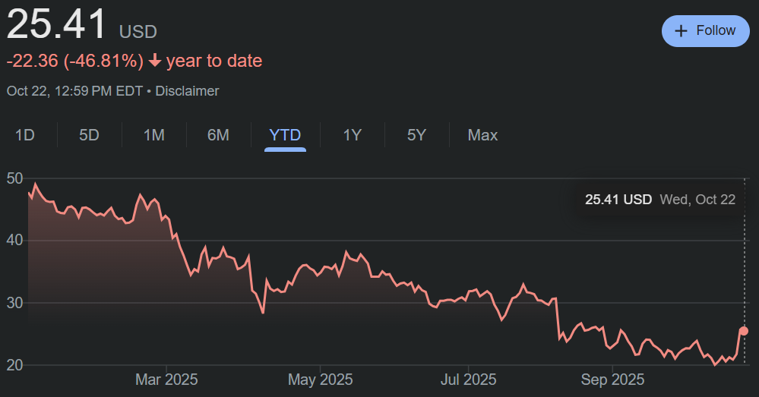Screen dimensions: 759x397
Task: Select the 5D time range
Action: click(x=90, y=135)
